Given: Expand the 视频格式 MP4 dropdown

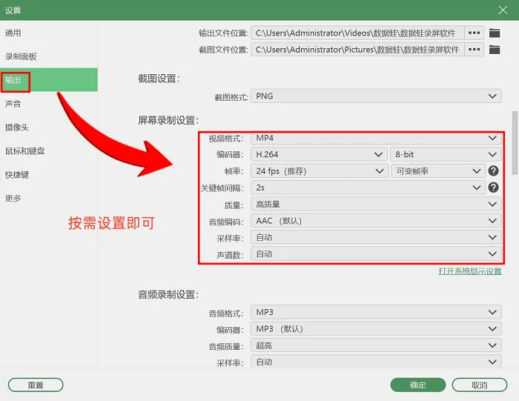Looking at the screenshot, I should tap(376, 138).
